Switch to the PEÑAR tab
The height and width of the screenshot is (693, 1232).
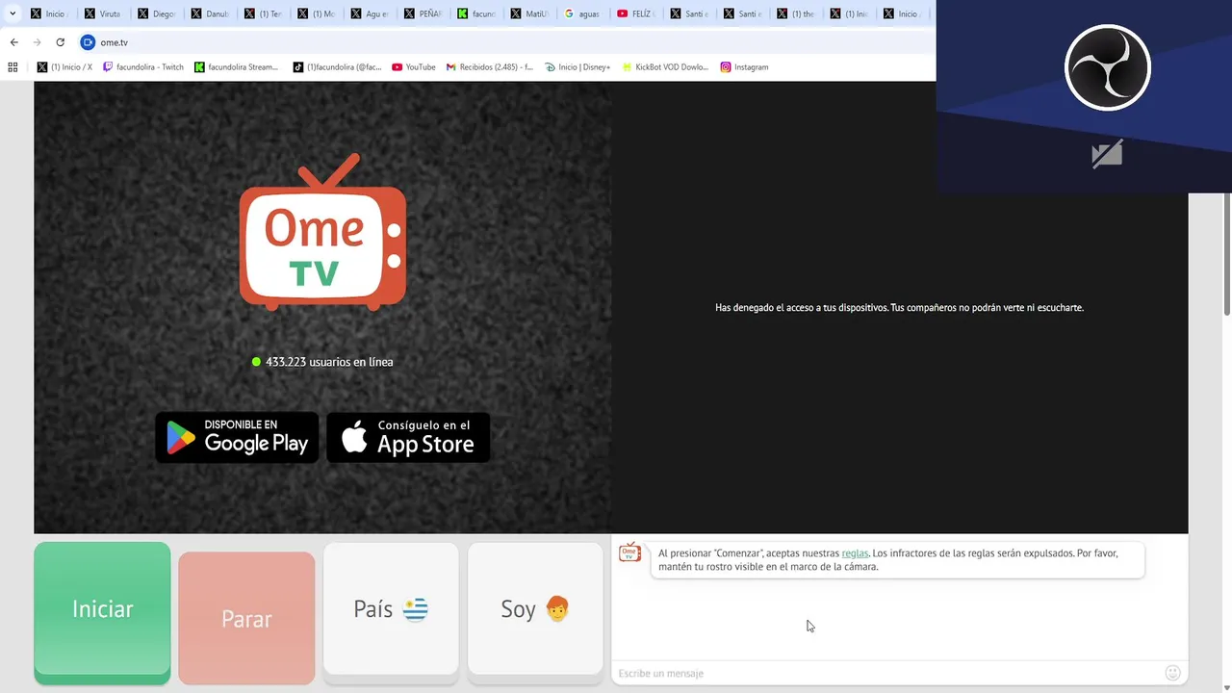pyautogui.click(x=423, y=13)
